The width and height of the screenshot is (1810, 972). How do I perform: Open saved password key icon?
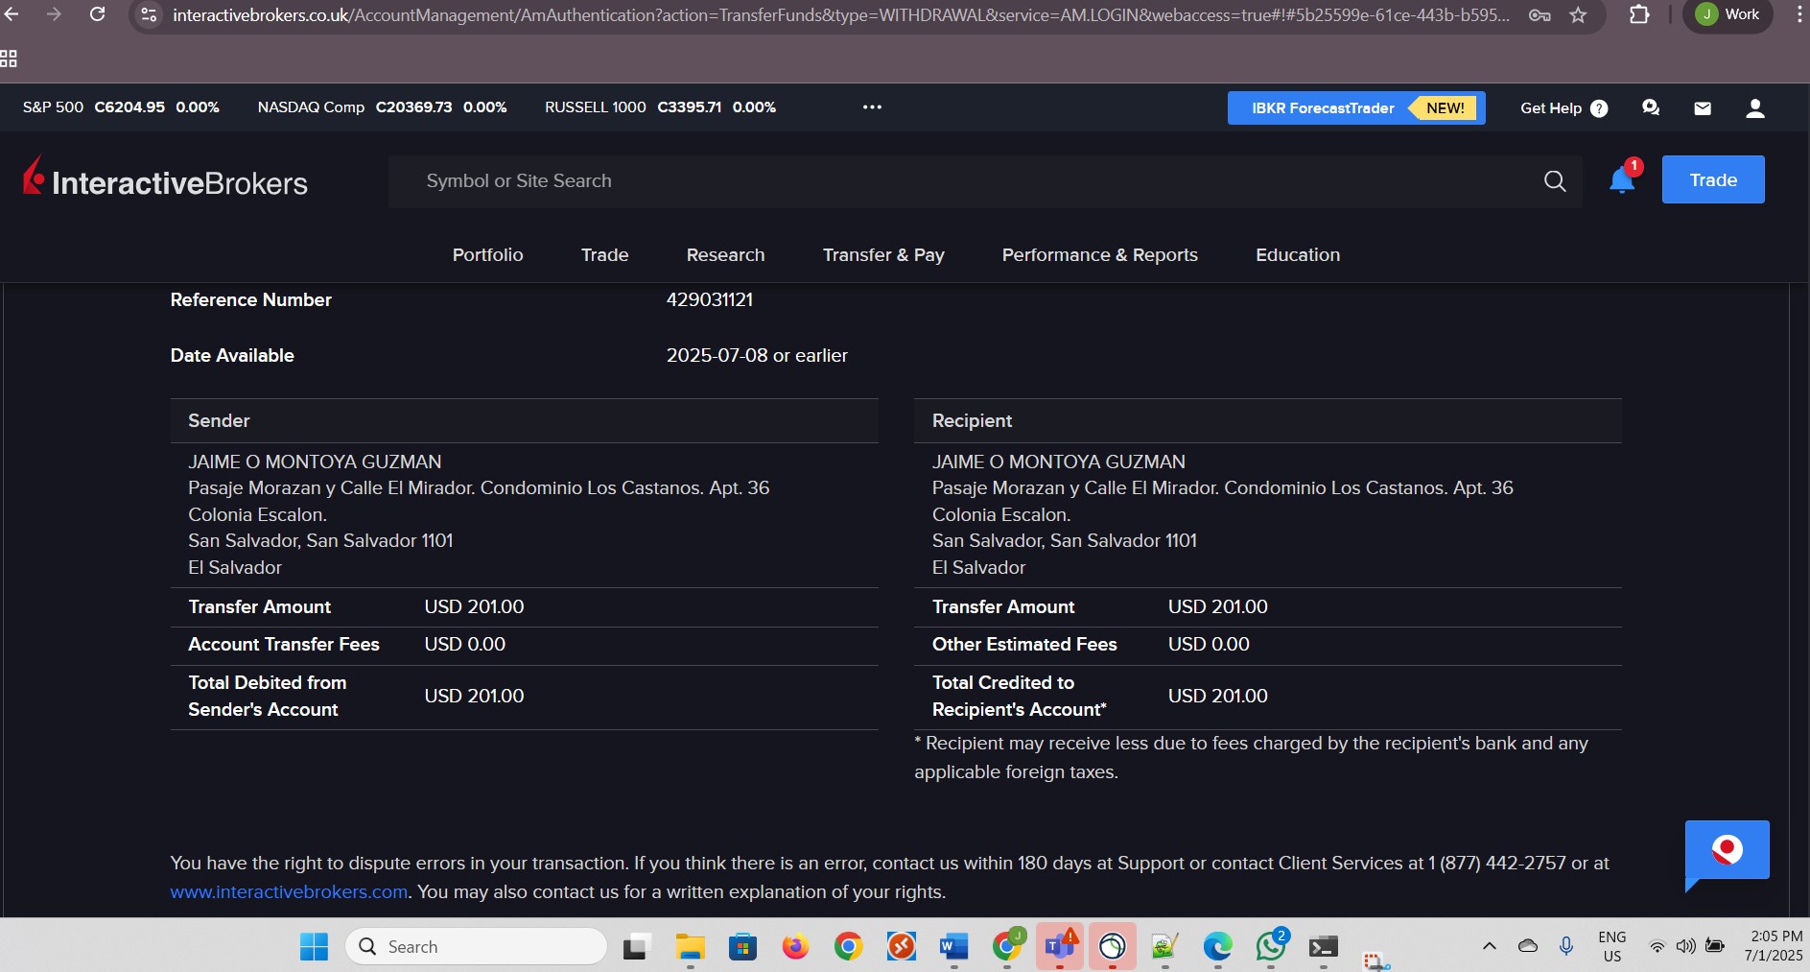pyautogui.click(x=1540, y=14)
